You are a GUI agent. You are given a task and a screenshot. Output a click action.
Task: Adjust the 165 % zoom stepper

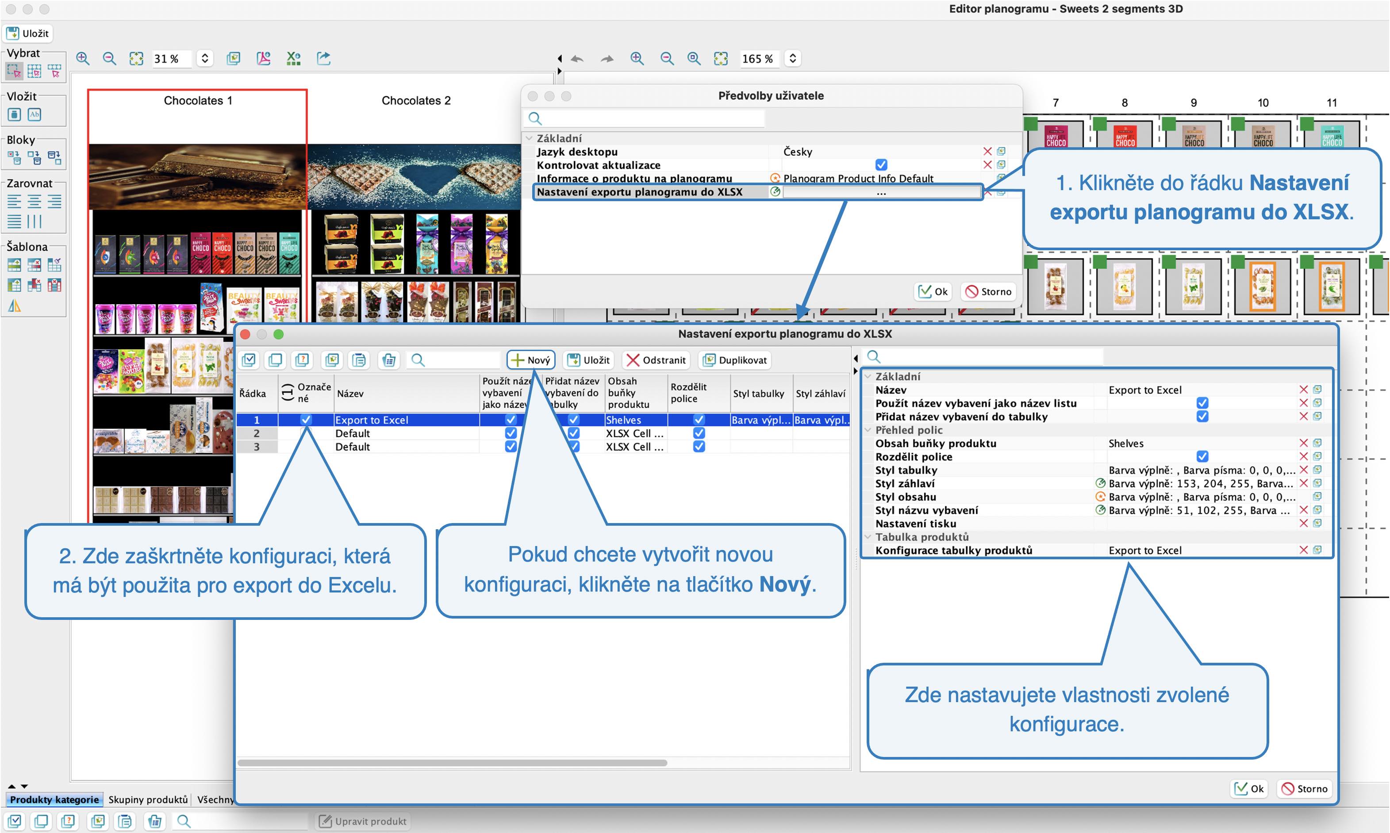[x=792, y=58]
